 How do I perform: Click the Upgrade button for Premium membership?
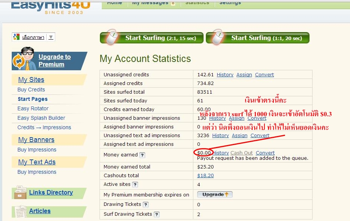pyautogui.click(x=215, y=195)
